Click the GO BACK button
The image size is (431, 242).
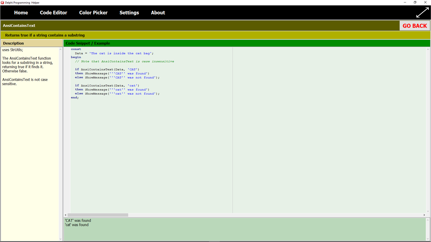[x=415, y=26]
